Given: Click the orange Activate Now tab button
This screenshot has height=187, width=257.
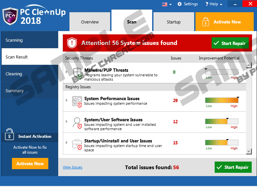Looking at the screenshot, I should 224,21.
